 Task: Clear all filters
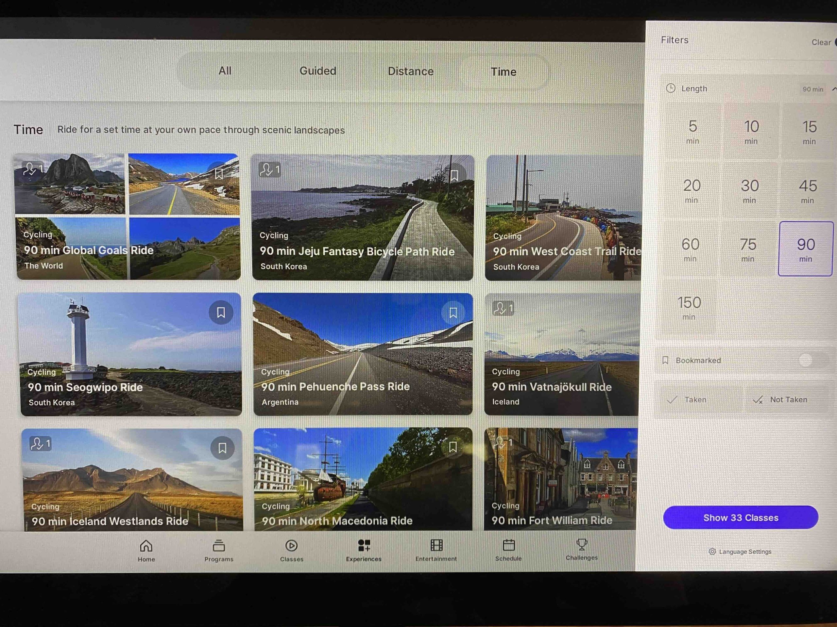[821, 42]
